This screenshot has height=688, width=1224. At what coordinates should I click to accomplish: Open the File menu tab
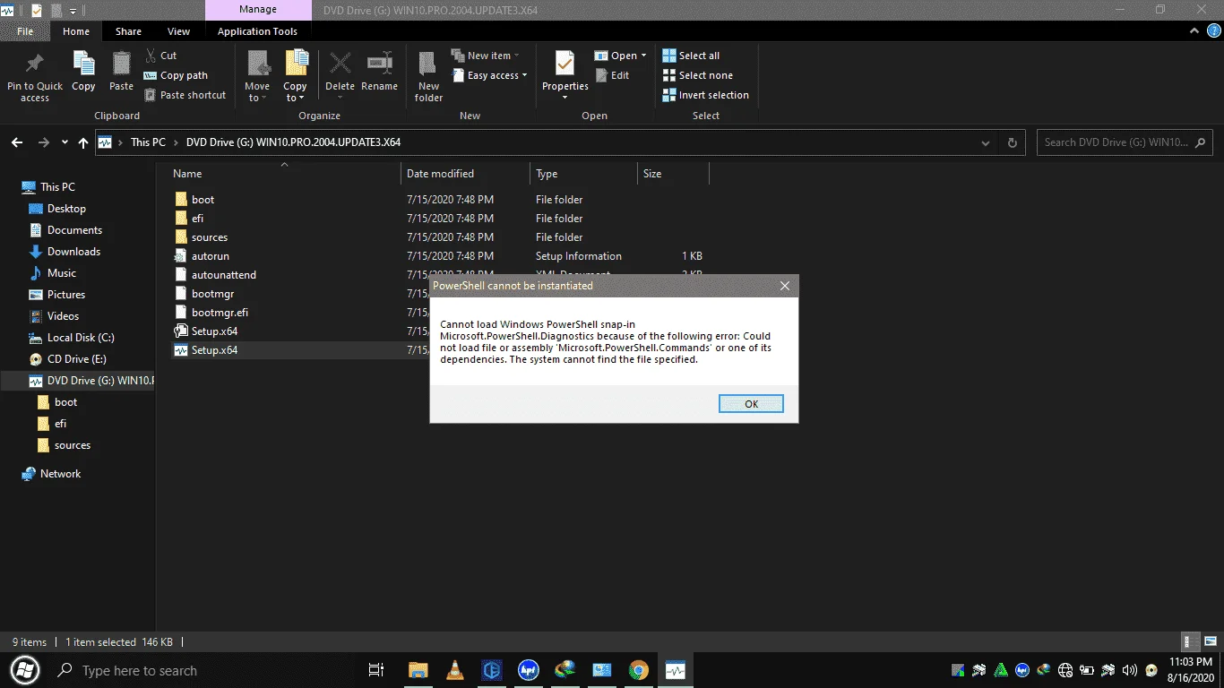click(x=25, y=31)
